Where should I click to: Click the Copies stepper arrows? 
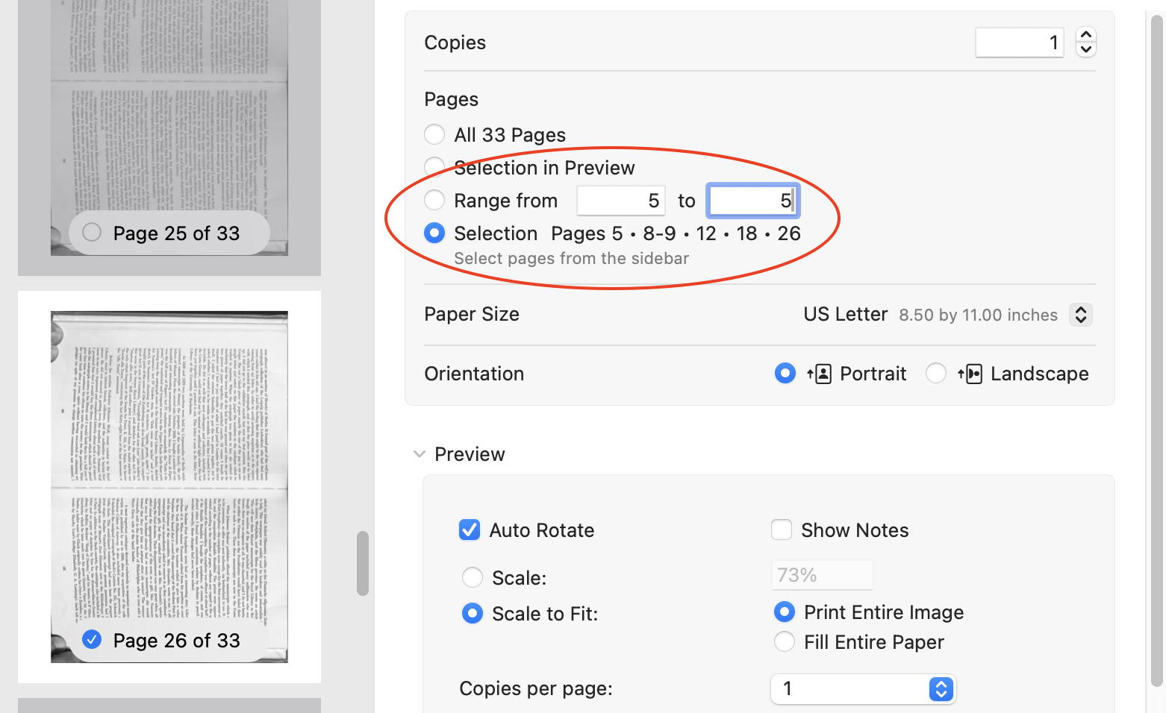[1085, 43]
